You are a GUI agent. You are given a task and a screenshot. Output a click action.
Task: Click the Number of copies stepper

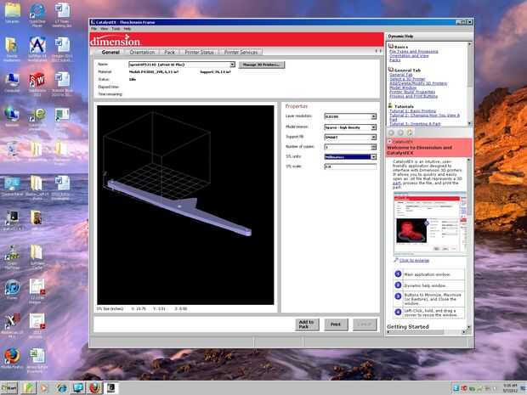[374, 147]
